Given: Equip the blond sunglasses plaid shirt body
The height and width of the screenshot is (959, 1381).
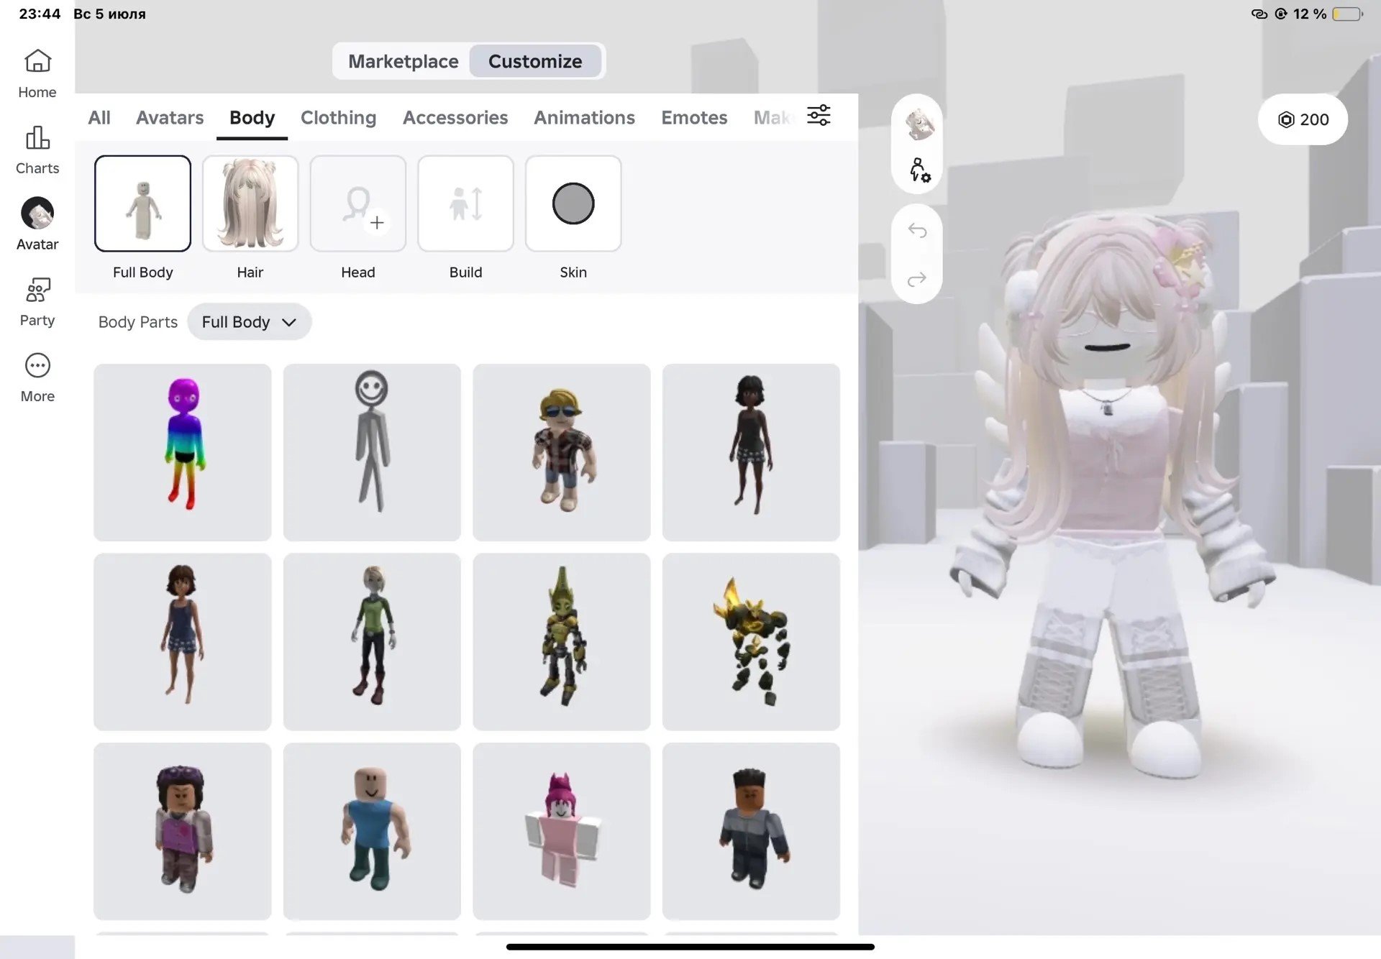Looking at the screenshot, I should (x=562, y=452).
